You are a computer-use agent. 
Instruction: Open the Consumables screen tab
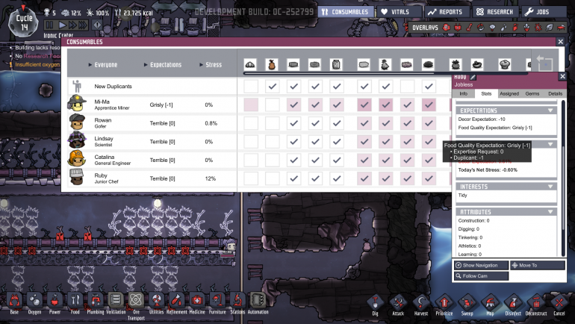346,12
